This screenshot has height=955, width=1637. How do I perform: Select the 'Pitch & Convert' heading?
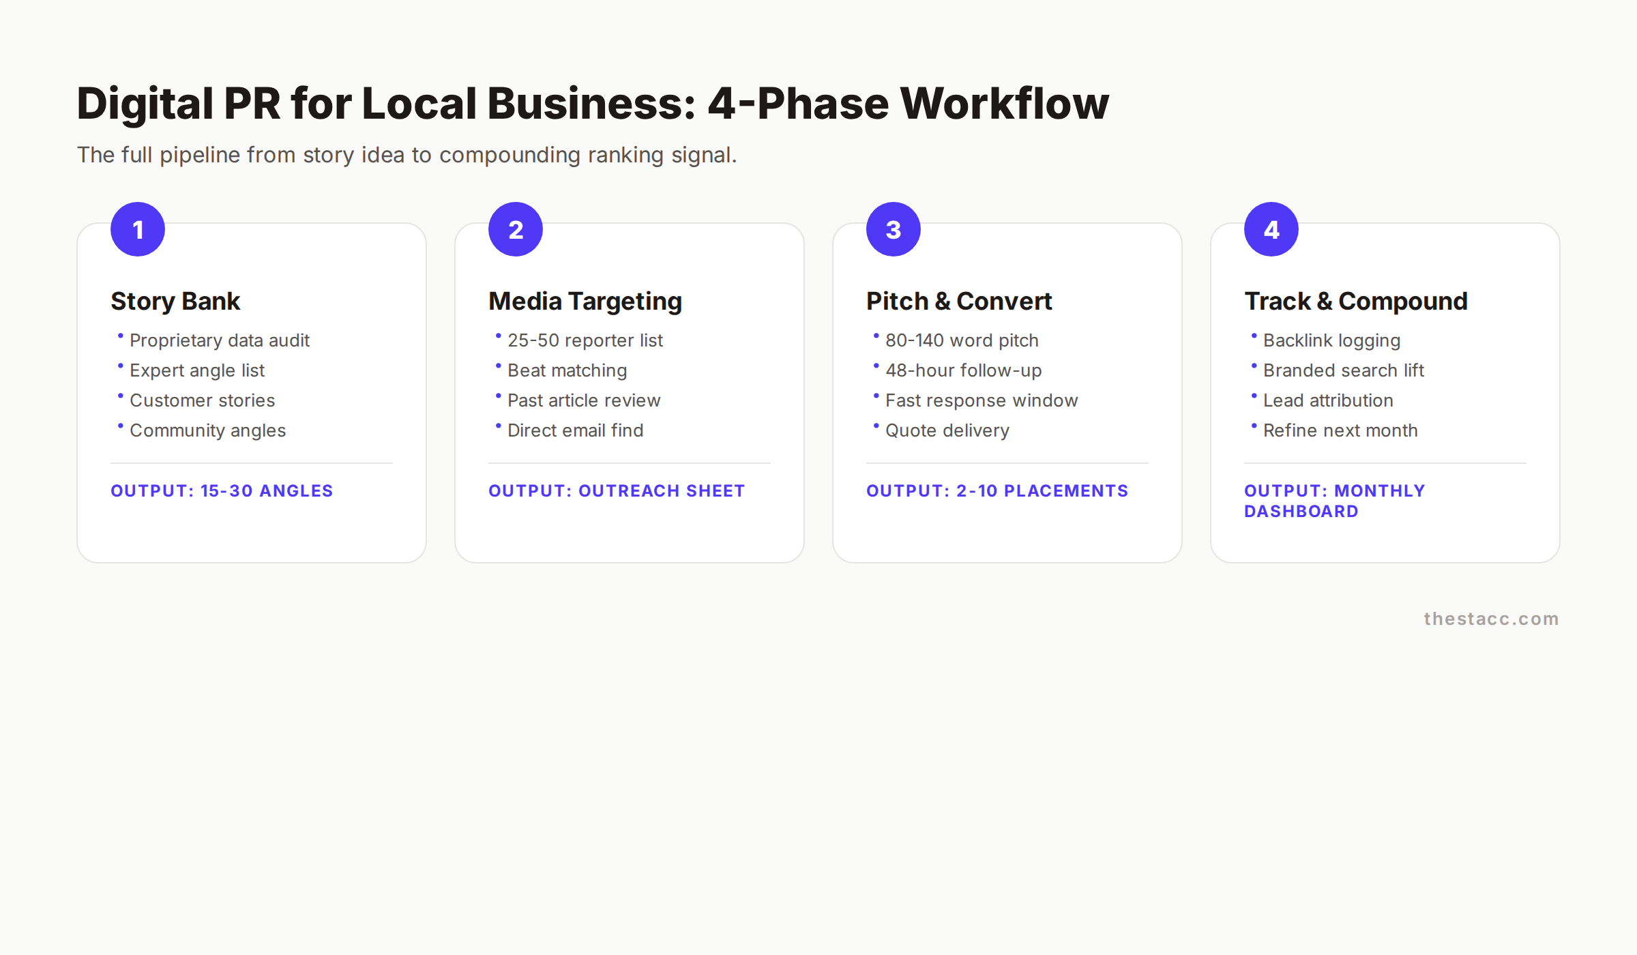click(959, 301)
